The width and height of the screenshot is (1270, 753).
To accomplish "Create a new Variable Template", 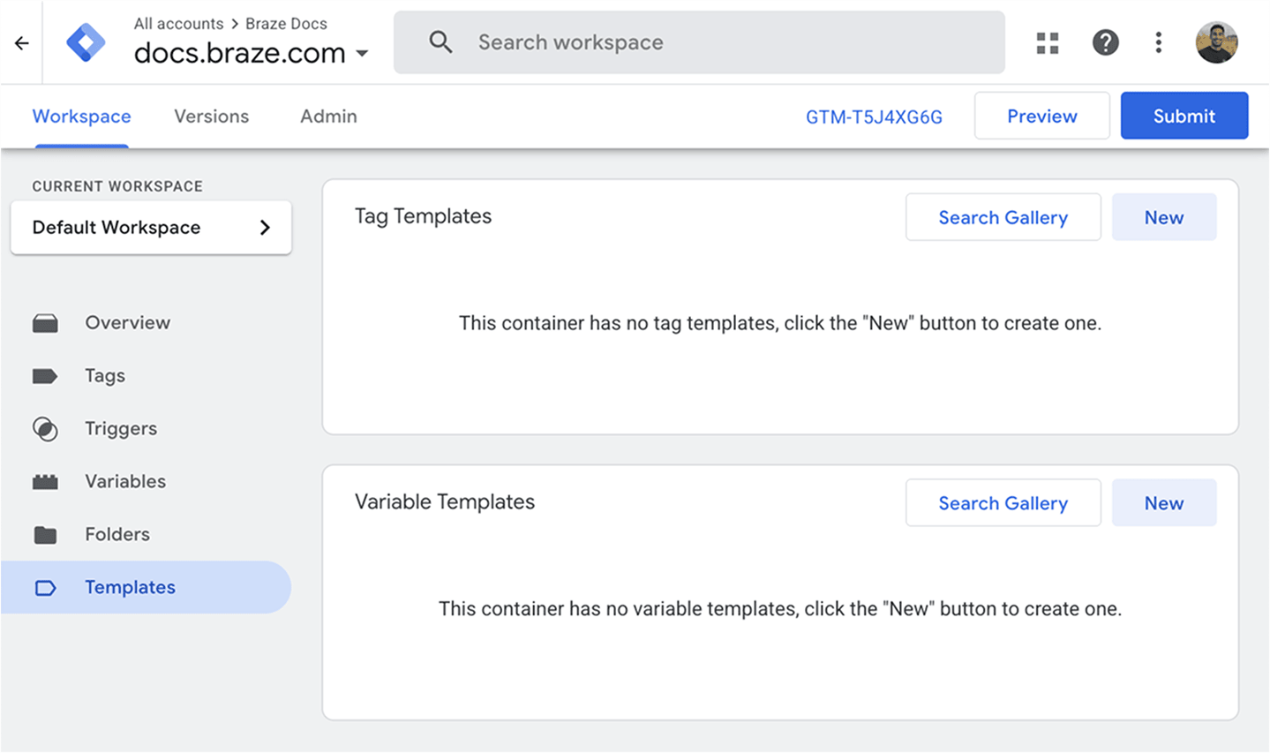I will tap(1163, 502).
